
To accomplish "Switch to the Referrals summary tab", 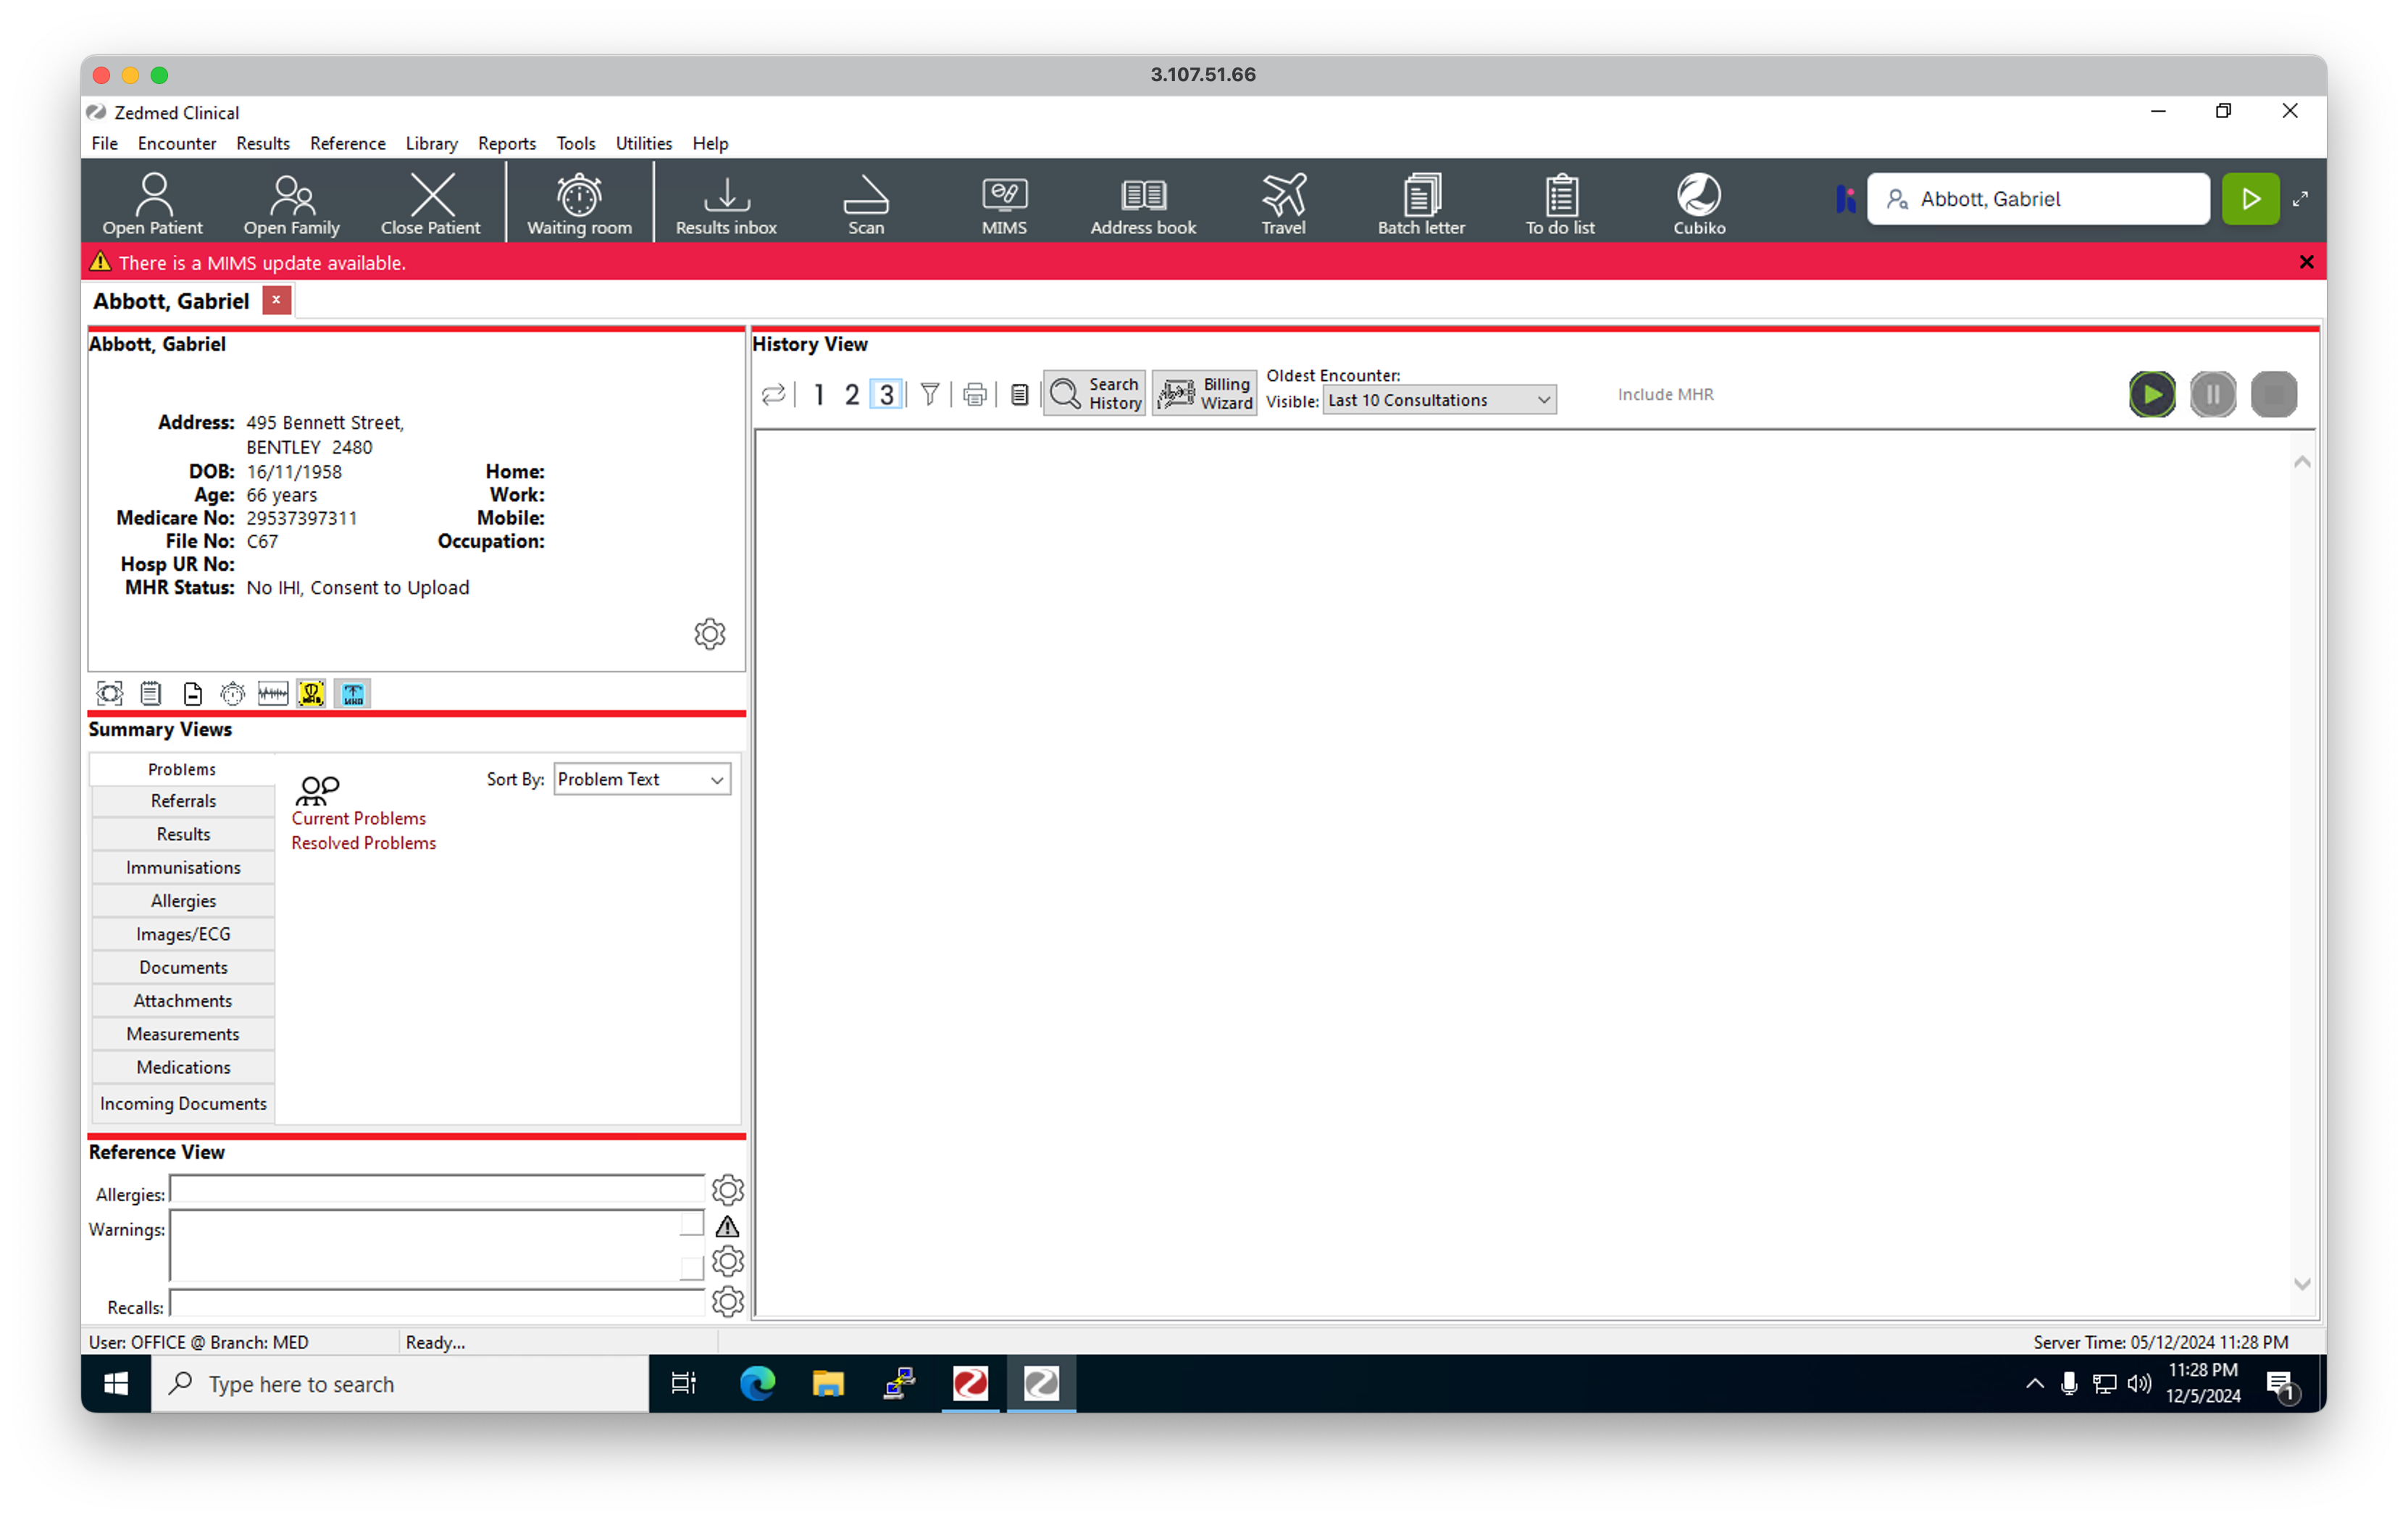I will 183,802.
